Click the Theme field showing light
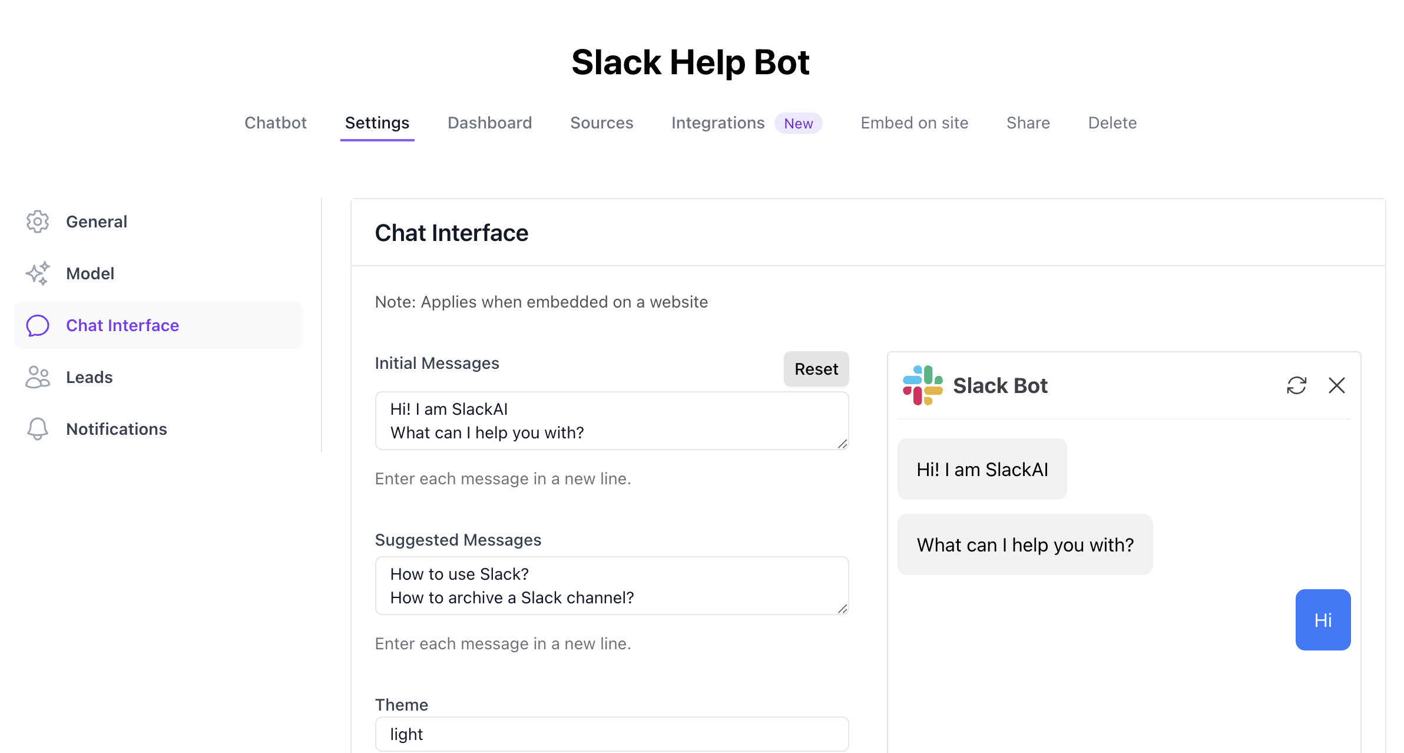 pyautogui.click(x=611, y=734)
